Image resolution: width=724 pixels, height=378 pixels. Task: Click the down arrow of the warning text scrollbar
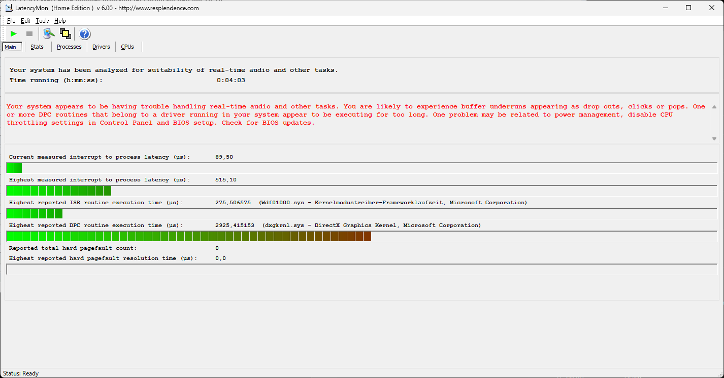point(714,139)
